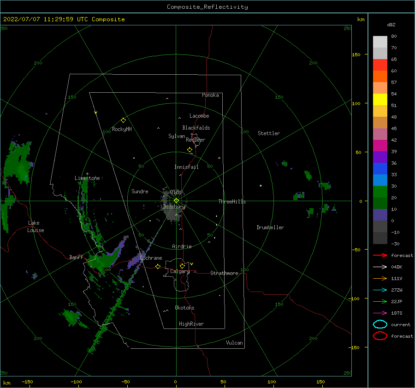
Task: Click the Airdrie town label
Action: pos(182,246)
